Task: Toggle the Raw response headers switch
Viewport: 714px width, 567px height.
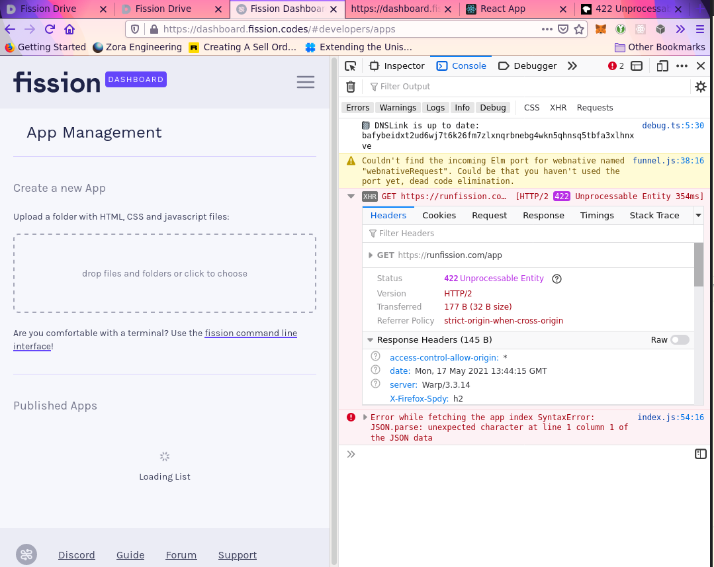Action: [680, 340]
